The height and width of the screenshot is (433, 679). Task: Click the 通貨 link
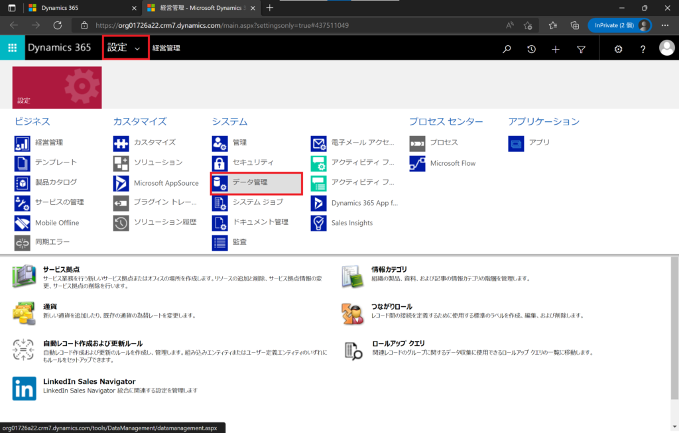(50, 306)
